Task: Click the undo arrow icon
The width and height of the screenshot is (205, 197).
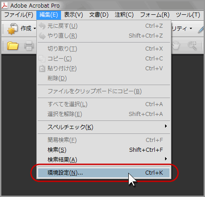Action: click(42, 26)
